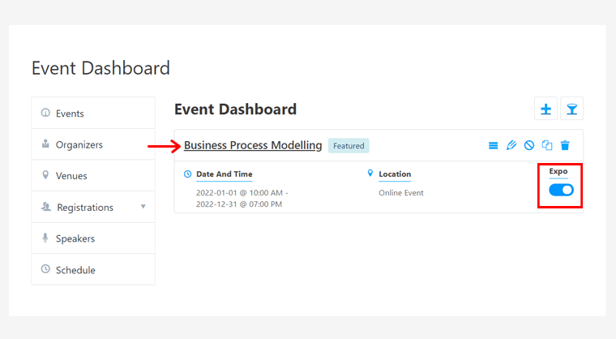Image resolution: width=616 pixels, height=339 pixels.
Task: Expand the Registrations submenu arrow
Action: tap(143, 207)
